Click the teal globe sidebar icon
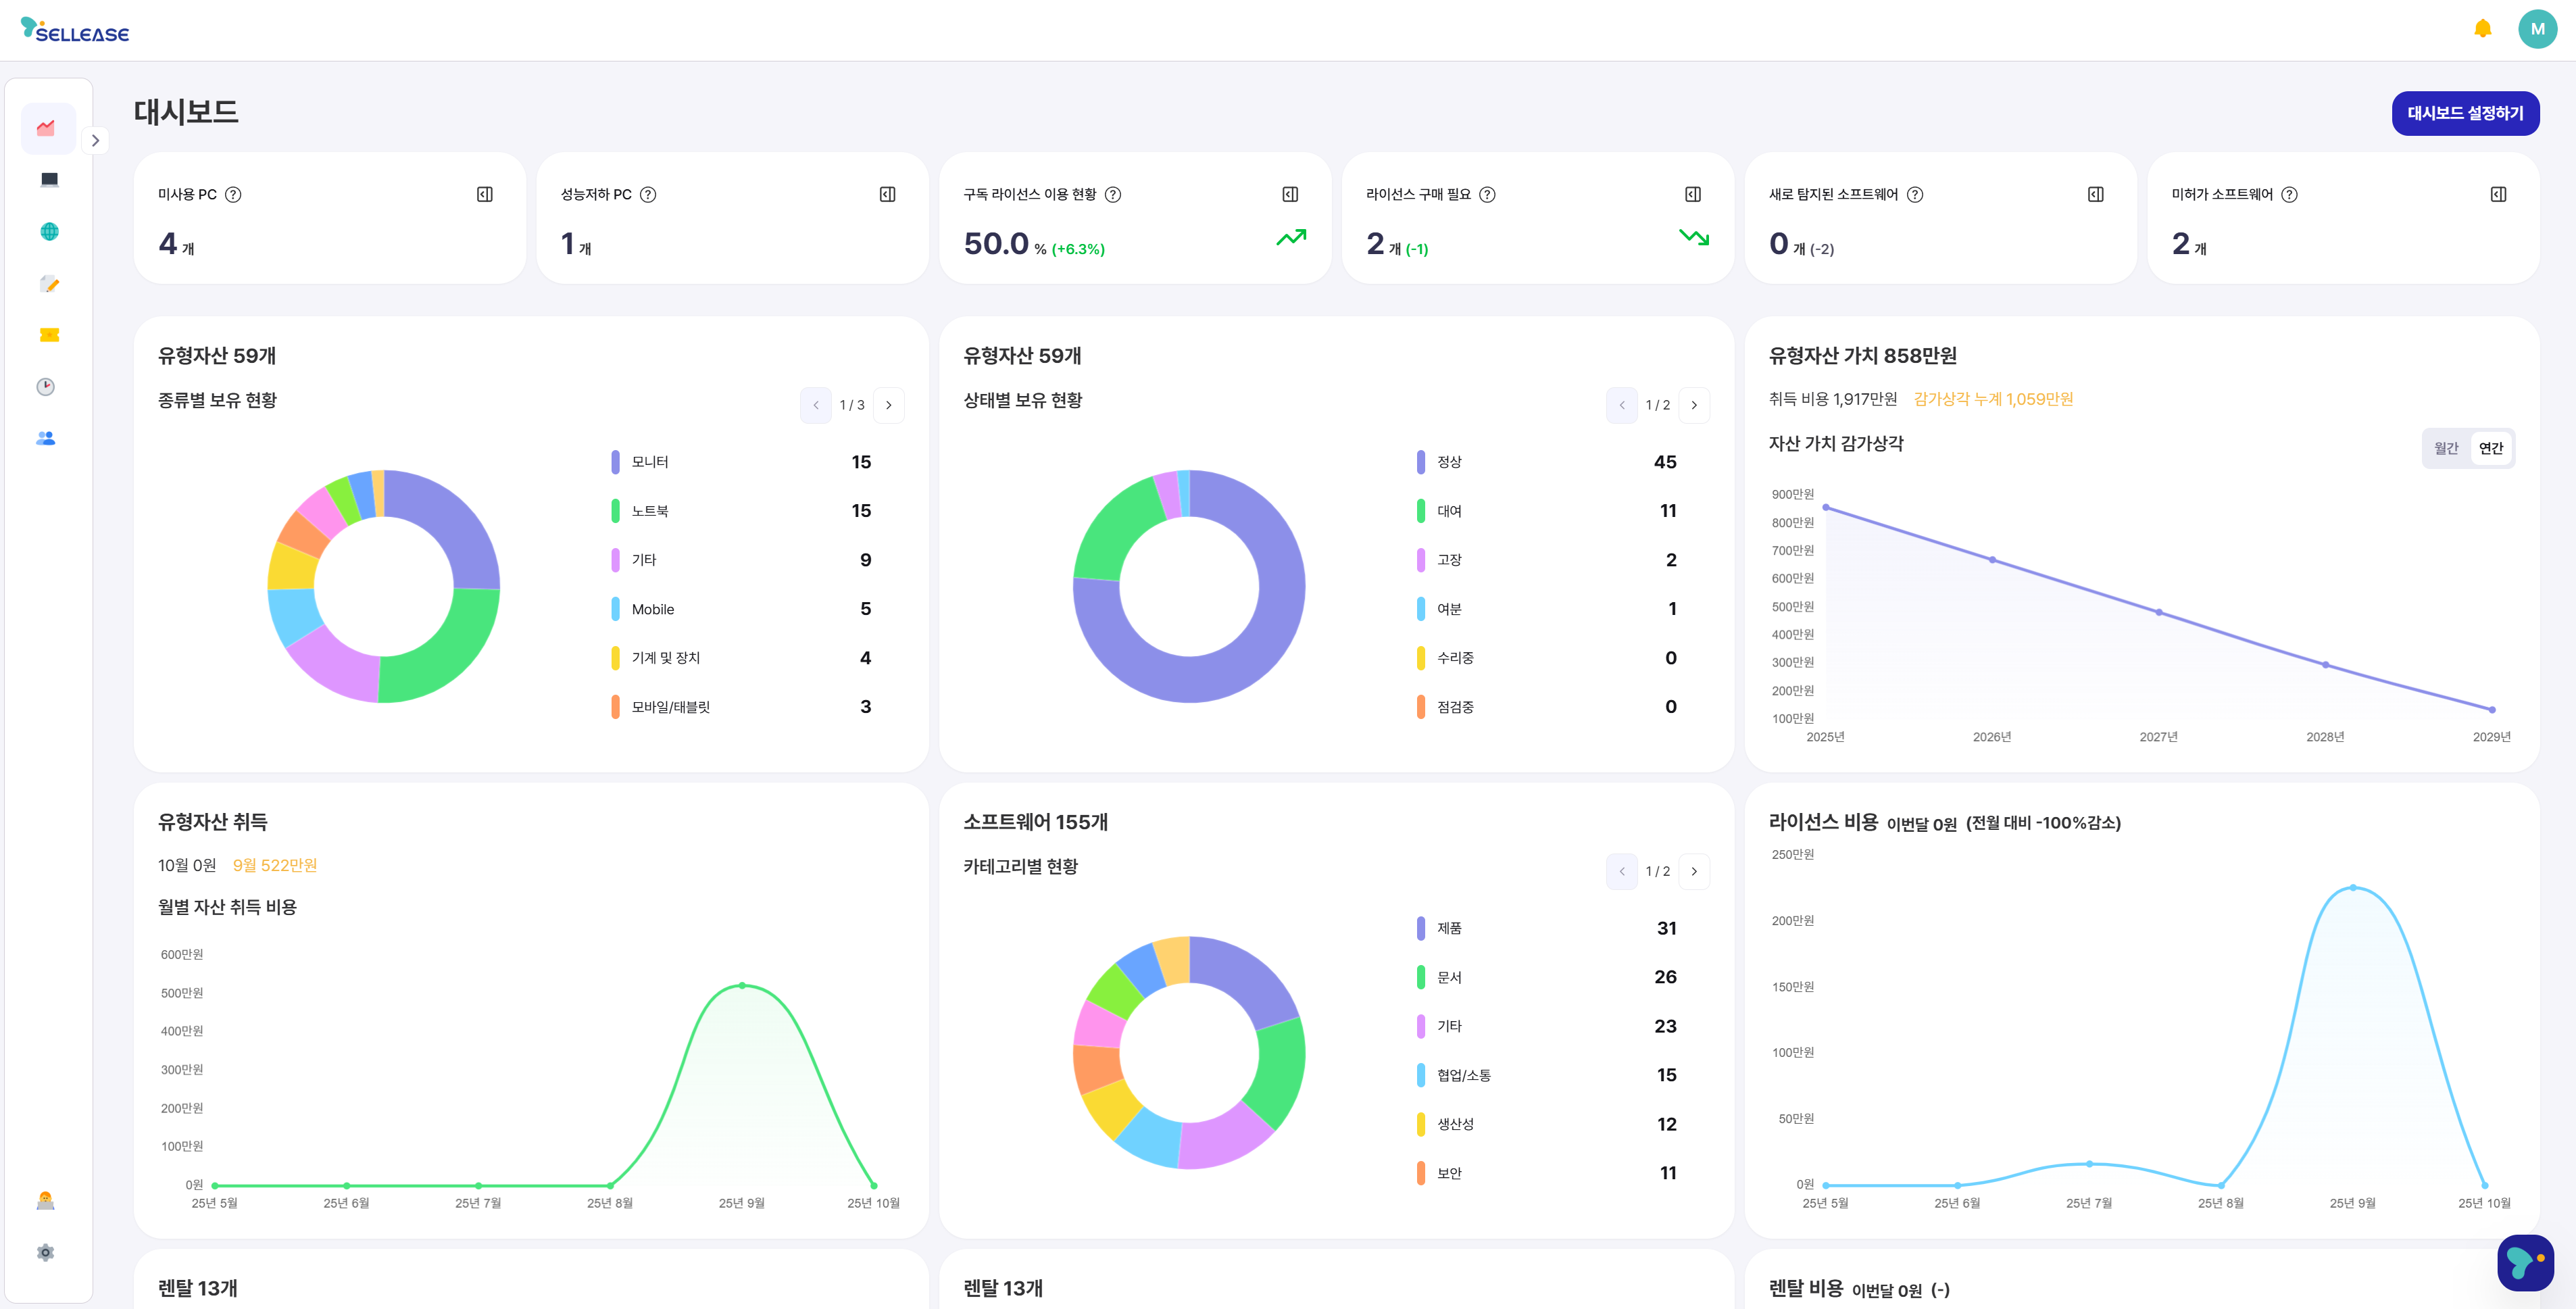Viewport: 2576px width, 1309px height. pyautogui.click(x=49, y=232)
